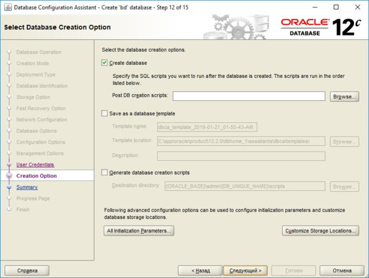Go to the User Credentials step
Screen dimensions: 369x278
click(x=35, y=165)
